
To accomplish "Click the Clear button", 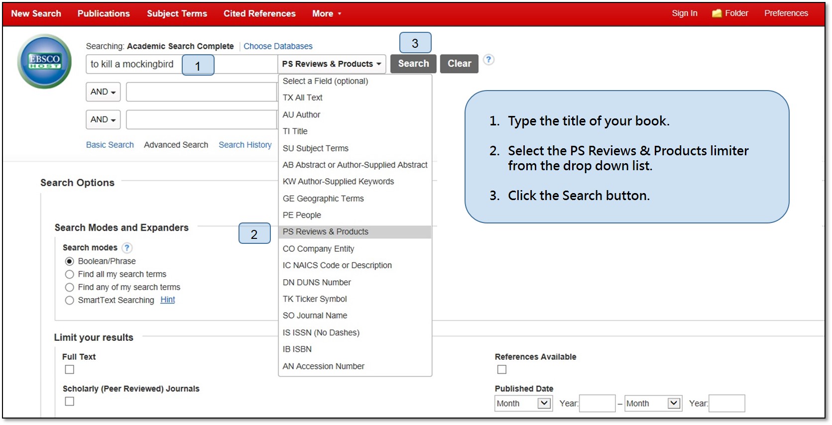I will click(459, 64).
